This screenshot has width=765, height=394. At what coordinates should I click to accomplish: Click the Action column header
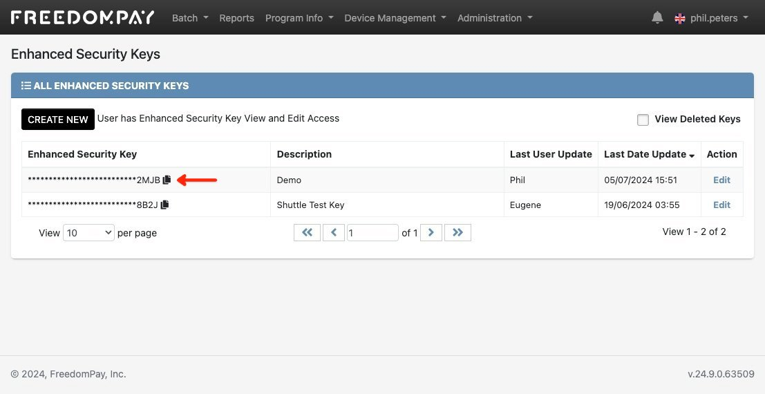point(721,154)
